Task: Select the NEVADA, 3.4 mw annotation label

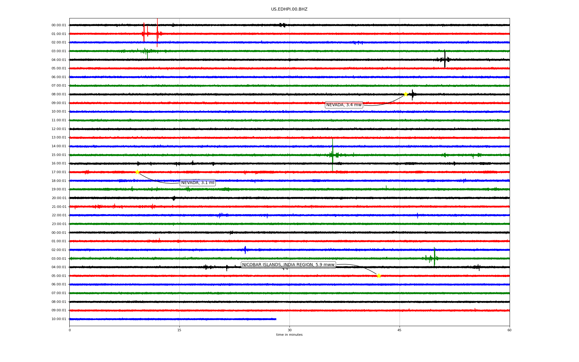Action: (344, 105)
